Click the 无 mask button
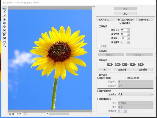The width and height of the screenshot is (157, 118). coord(104,69)
